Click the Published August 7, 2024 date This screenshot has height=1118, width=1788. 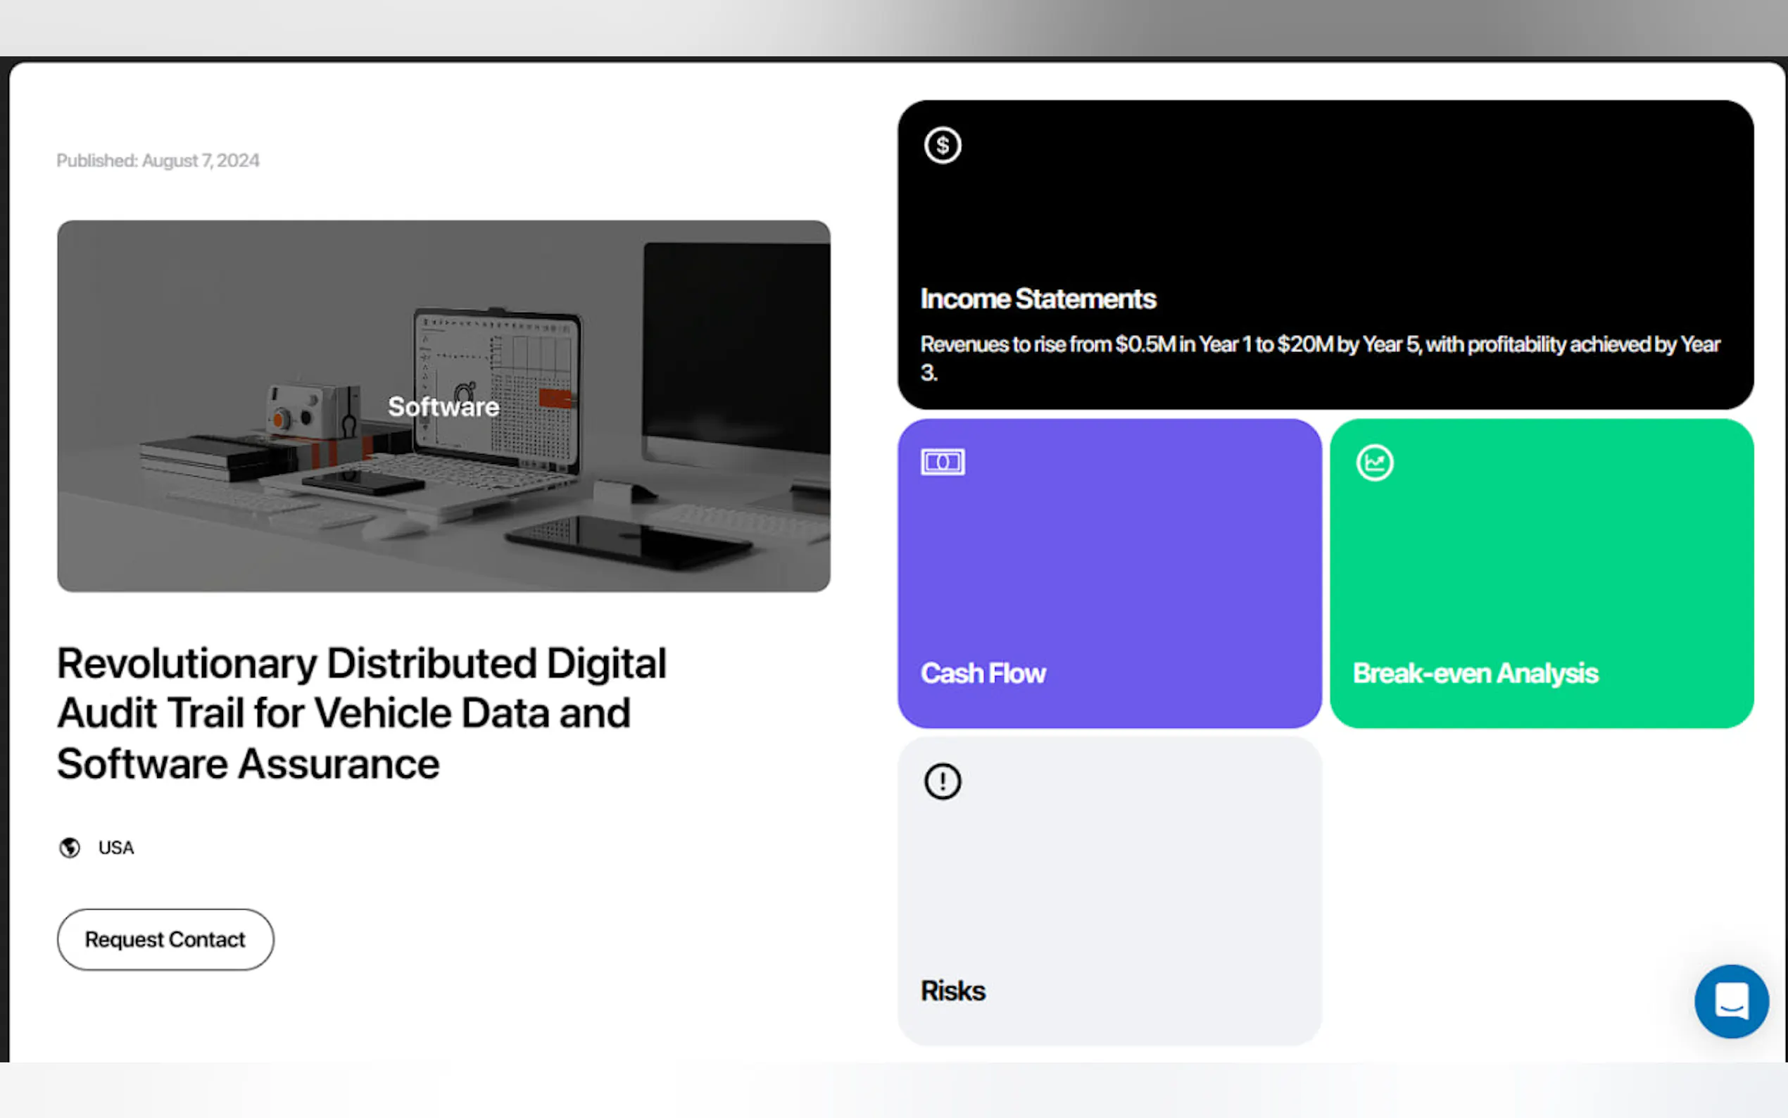click(158, 161)
